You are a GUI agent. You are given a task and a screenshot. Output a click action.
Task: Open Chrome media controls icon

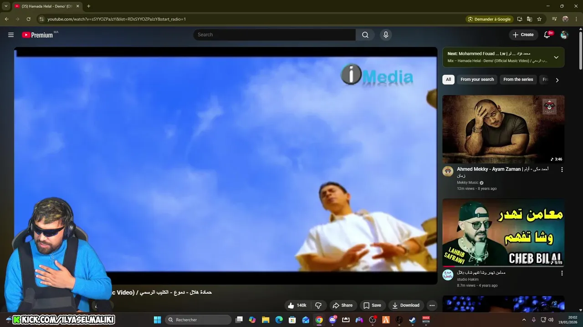[554, 19]
